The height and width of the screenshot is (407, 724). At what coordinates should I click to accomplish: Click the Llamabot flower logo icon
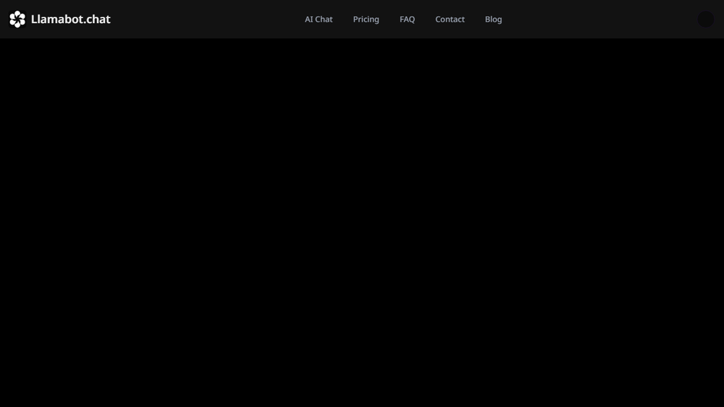(17, 20)
